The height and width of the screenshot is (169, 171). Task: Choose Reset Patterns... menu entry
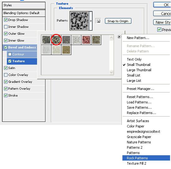click(140, 97)
